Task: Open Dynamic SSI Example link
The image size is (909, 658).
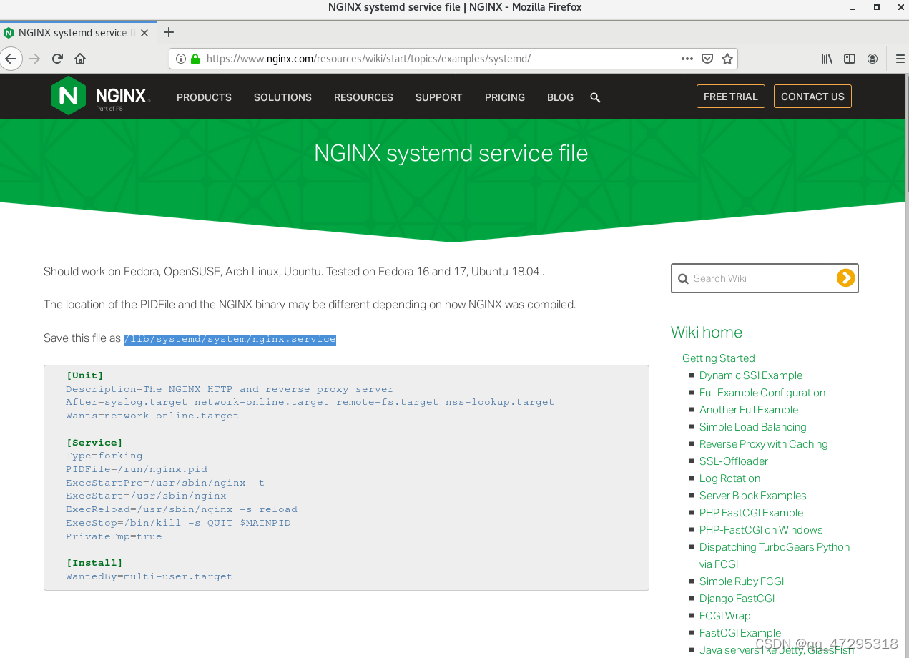Action: pos(751,375)
